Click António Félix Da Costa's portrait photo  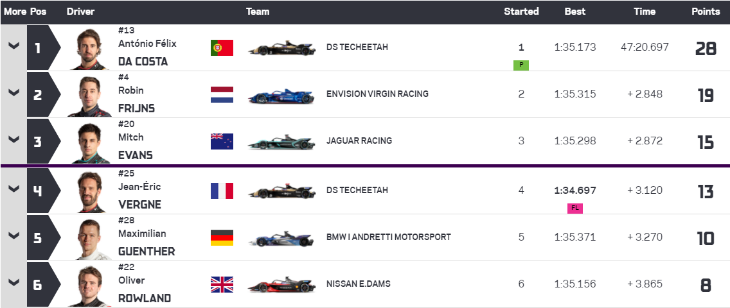(x=89, y=49)
